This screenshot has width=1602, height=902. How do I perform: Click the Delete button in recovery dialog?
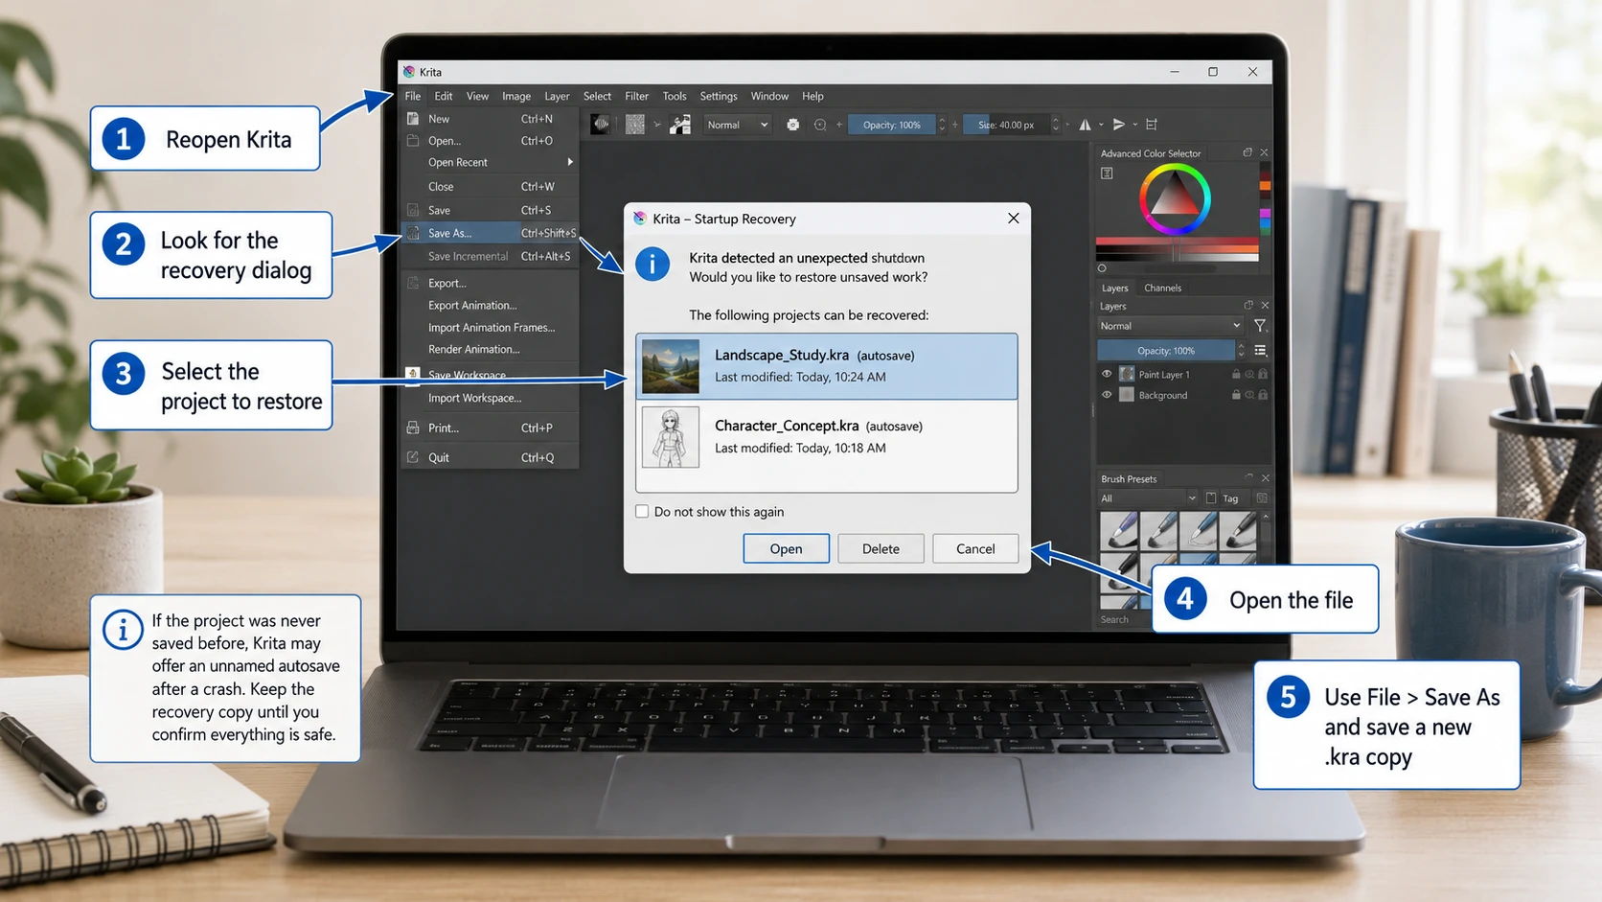pyautogui.click(x=881, y=548)
